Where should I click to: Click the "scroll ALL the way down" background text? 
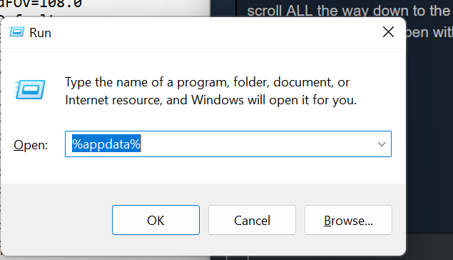pos(348,11)
